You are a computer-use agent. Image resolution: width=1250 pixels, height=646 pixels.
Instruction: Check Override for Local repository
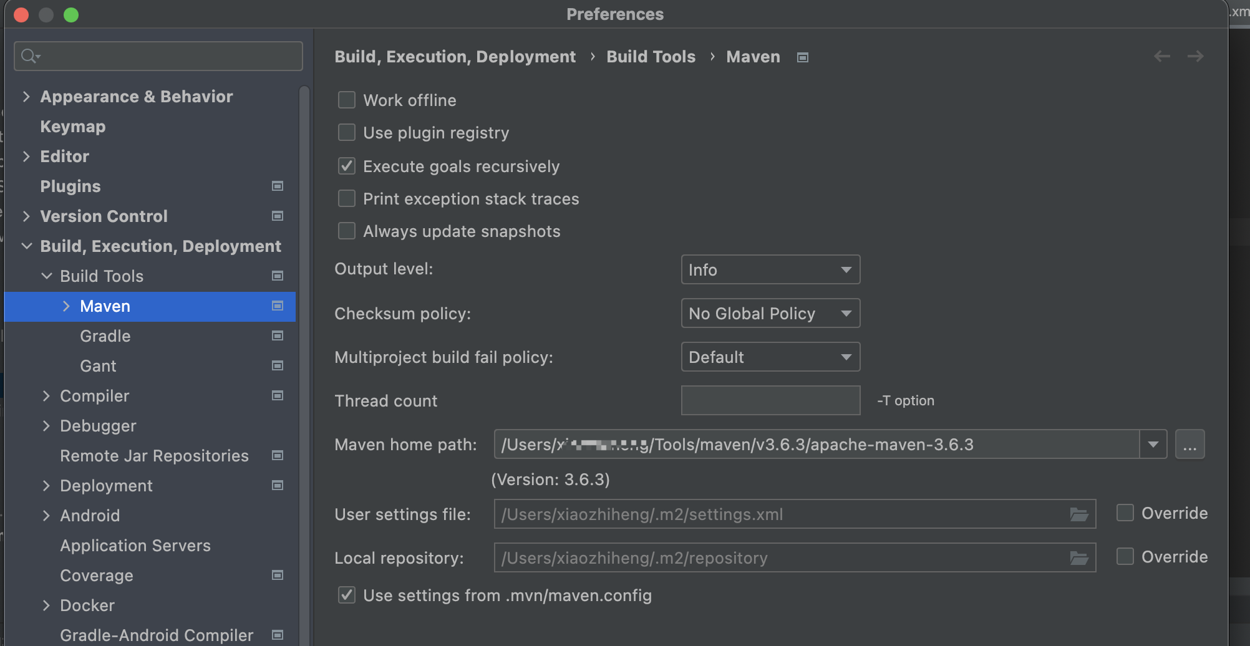(1125, 556)
